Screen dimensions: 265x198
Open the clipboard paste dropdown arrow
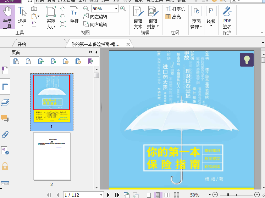(x=39, y=16)
